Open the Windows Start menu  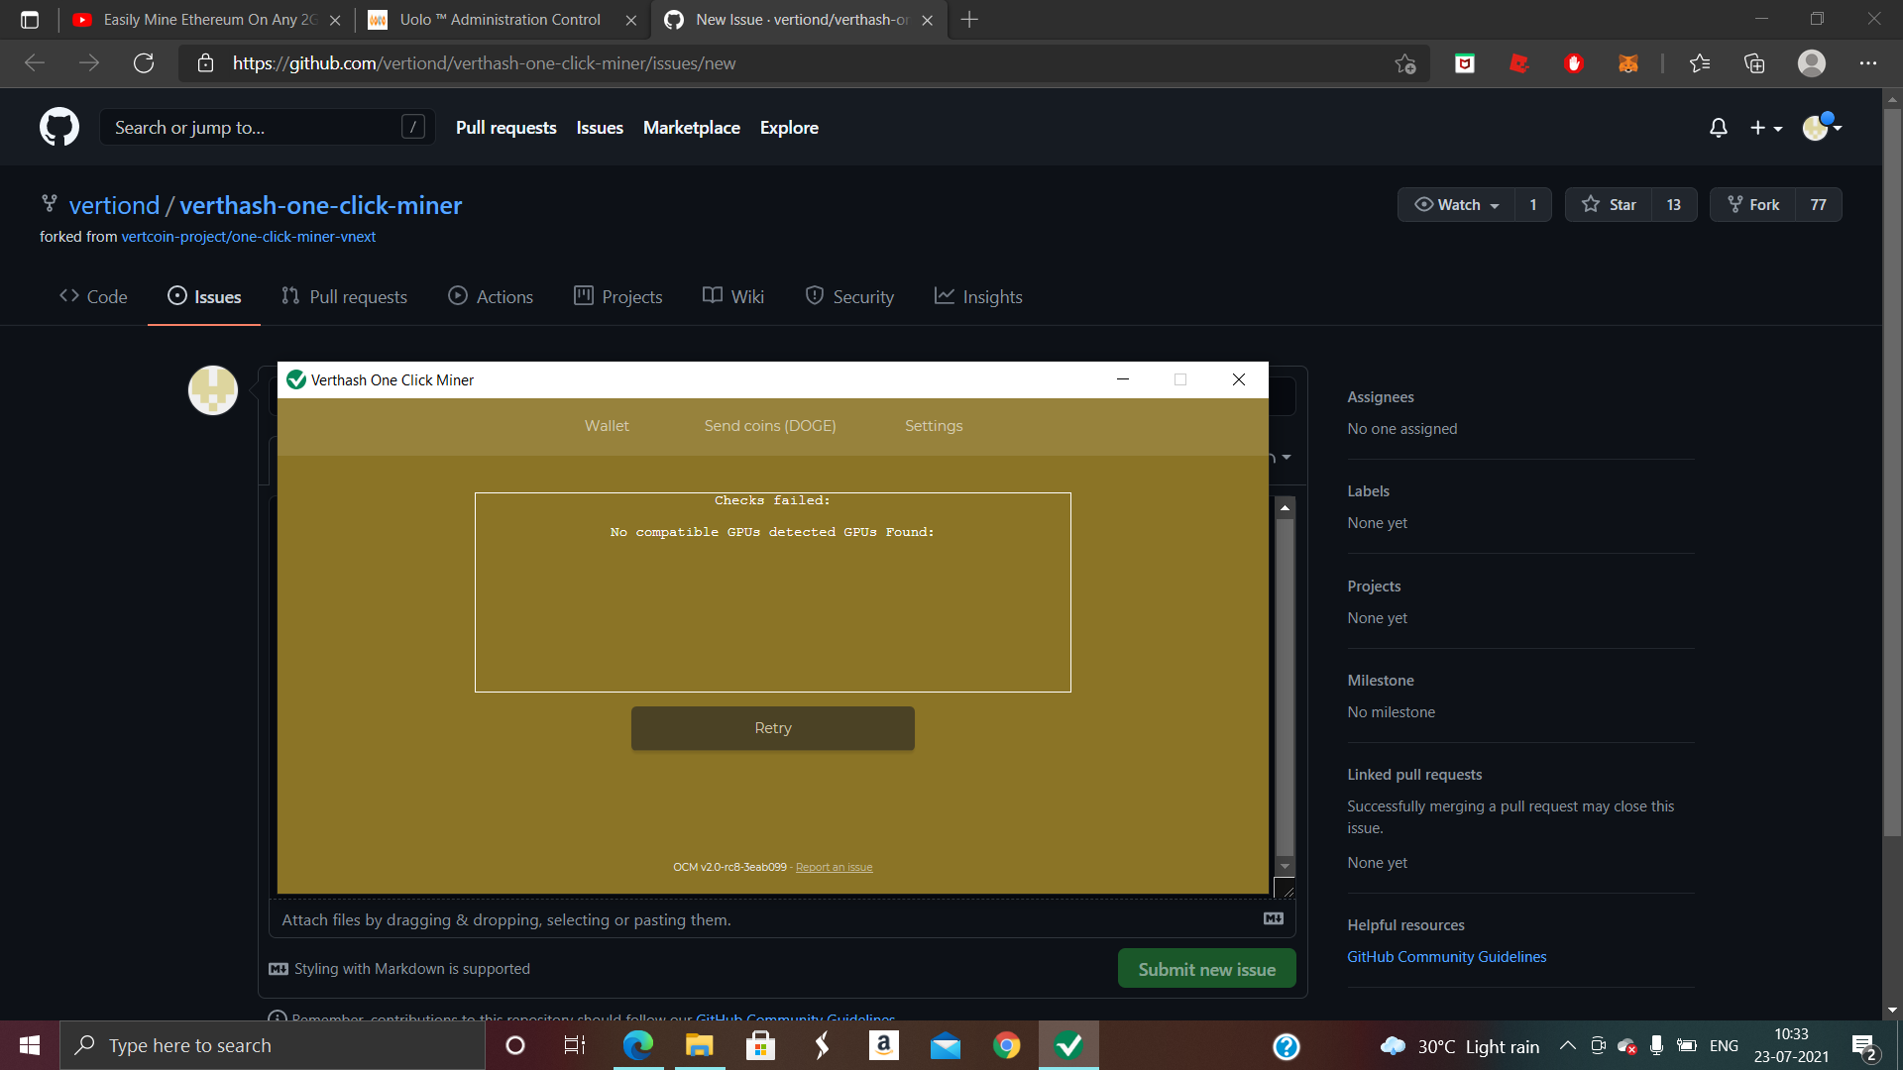pyautogui.click(x=30, y=1045)
